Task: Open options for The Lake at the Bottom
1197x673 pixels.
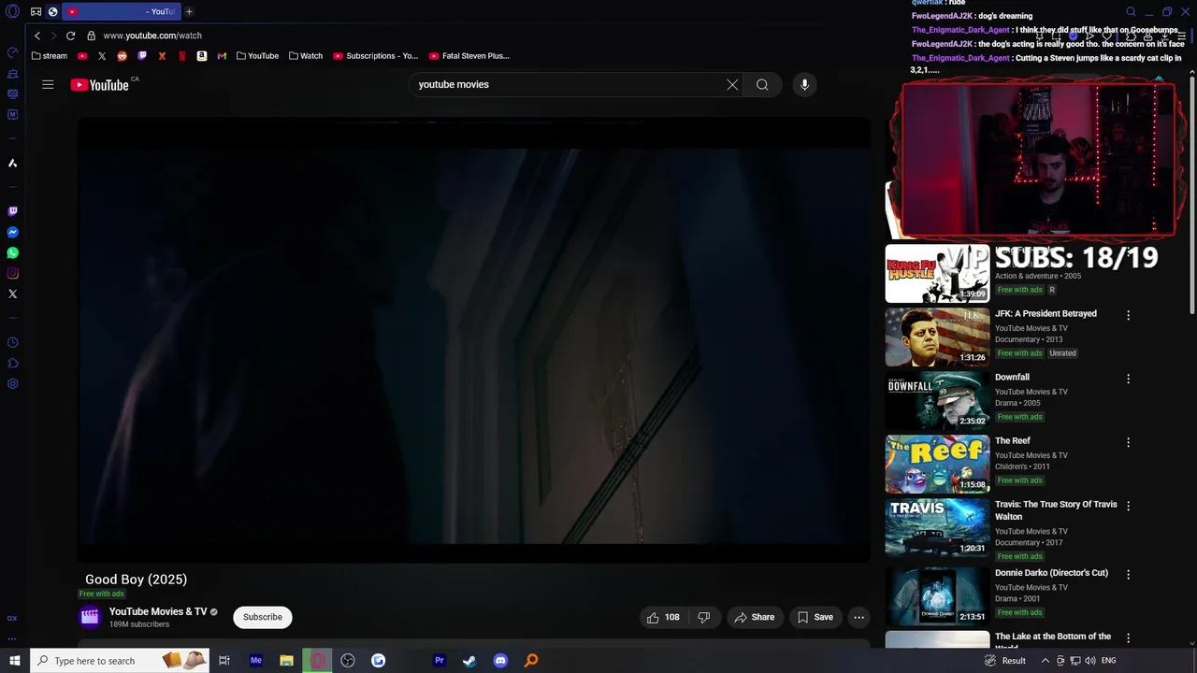Action: click(1128, 638)
